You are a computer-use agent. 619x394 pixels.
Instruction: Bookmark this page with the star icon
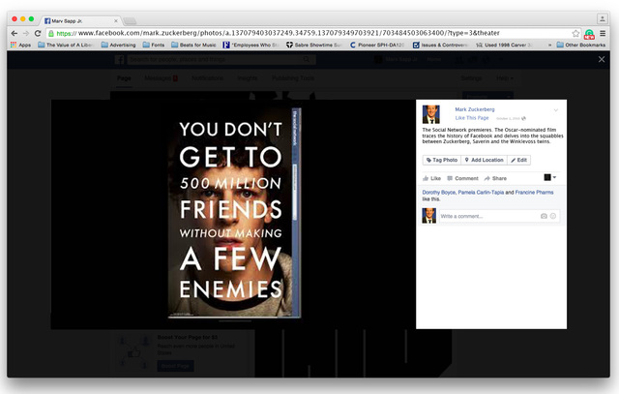pos(575,33)
